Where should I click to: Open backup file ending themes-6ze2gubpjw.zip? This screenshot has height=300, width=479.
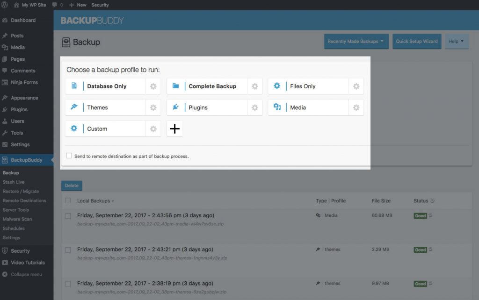(152, 292)
